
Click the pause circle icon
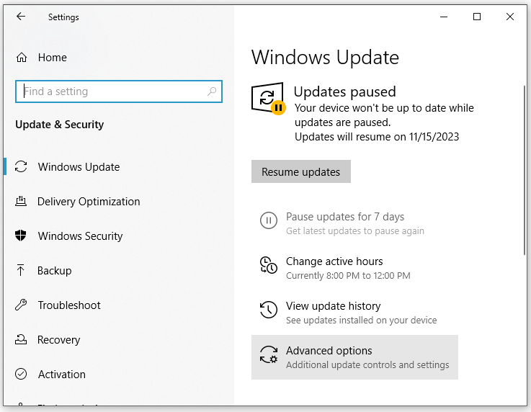coord(269,220)
